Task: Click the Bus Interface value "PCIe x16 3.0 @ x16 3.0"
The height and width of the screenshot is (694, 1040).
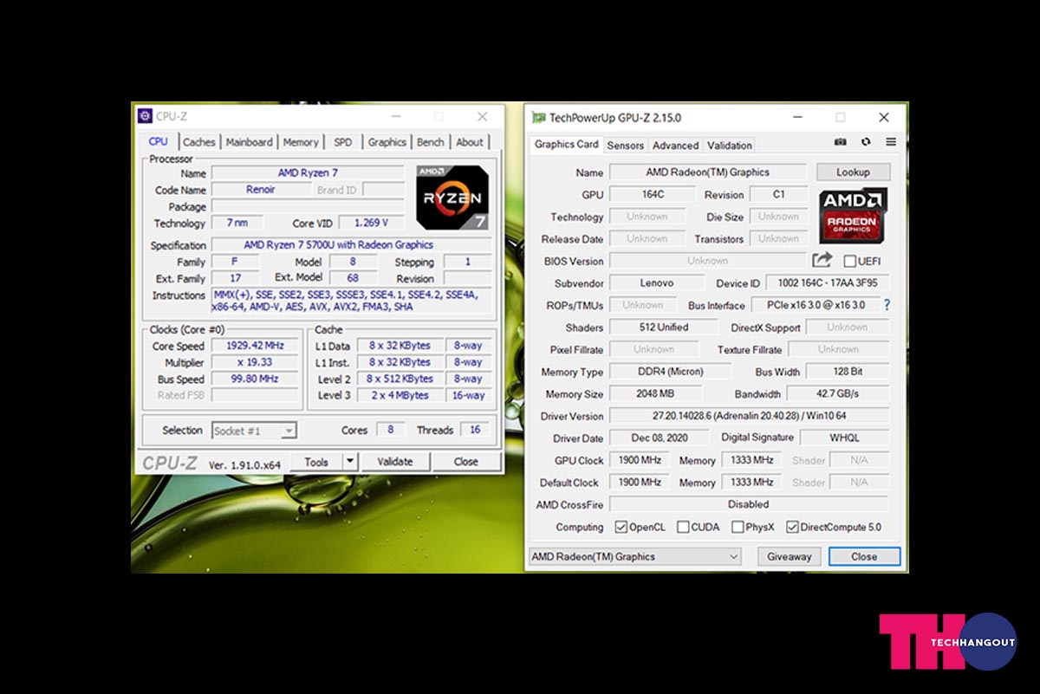Action: (x=816, y=305)
